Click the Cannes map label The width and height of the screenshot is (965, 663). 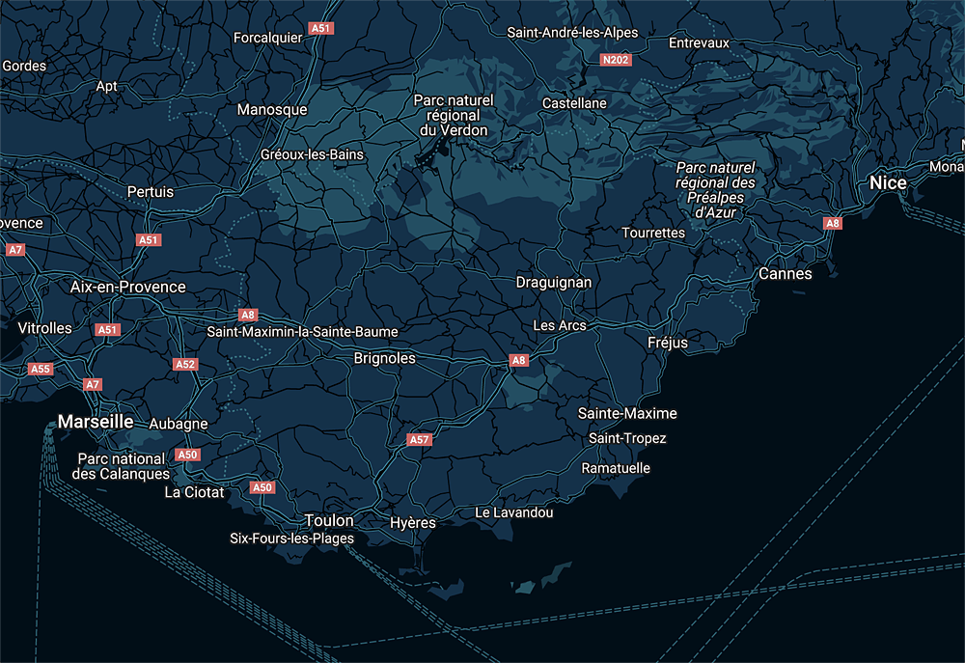(785, 273)
